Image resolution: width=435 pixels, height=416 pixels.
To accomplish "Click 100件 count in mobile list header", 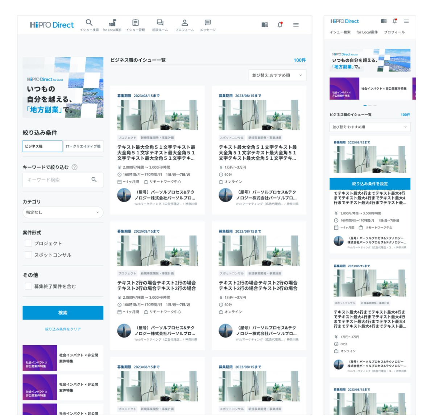I will [405, 115].
